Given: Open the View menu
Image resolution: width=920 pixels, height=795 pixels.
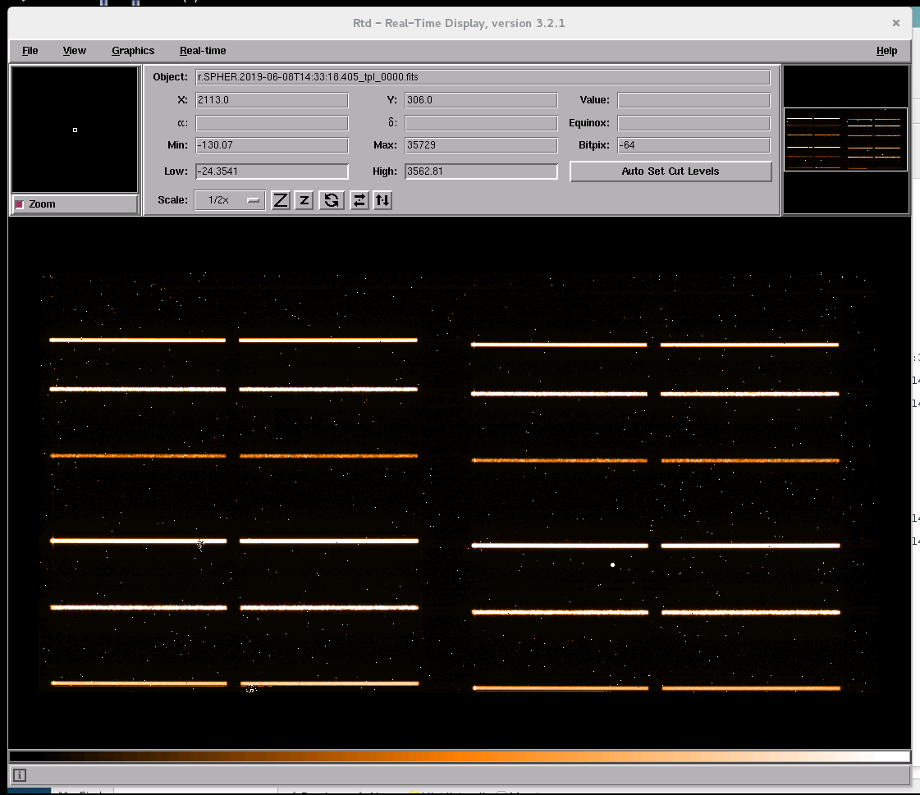Looking at the screenshot, I should point(75,51).
